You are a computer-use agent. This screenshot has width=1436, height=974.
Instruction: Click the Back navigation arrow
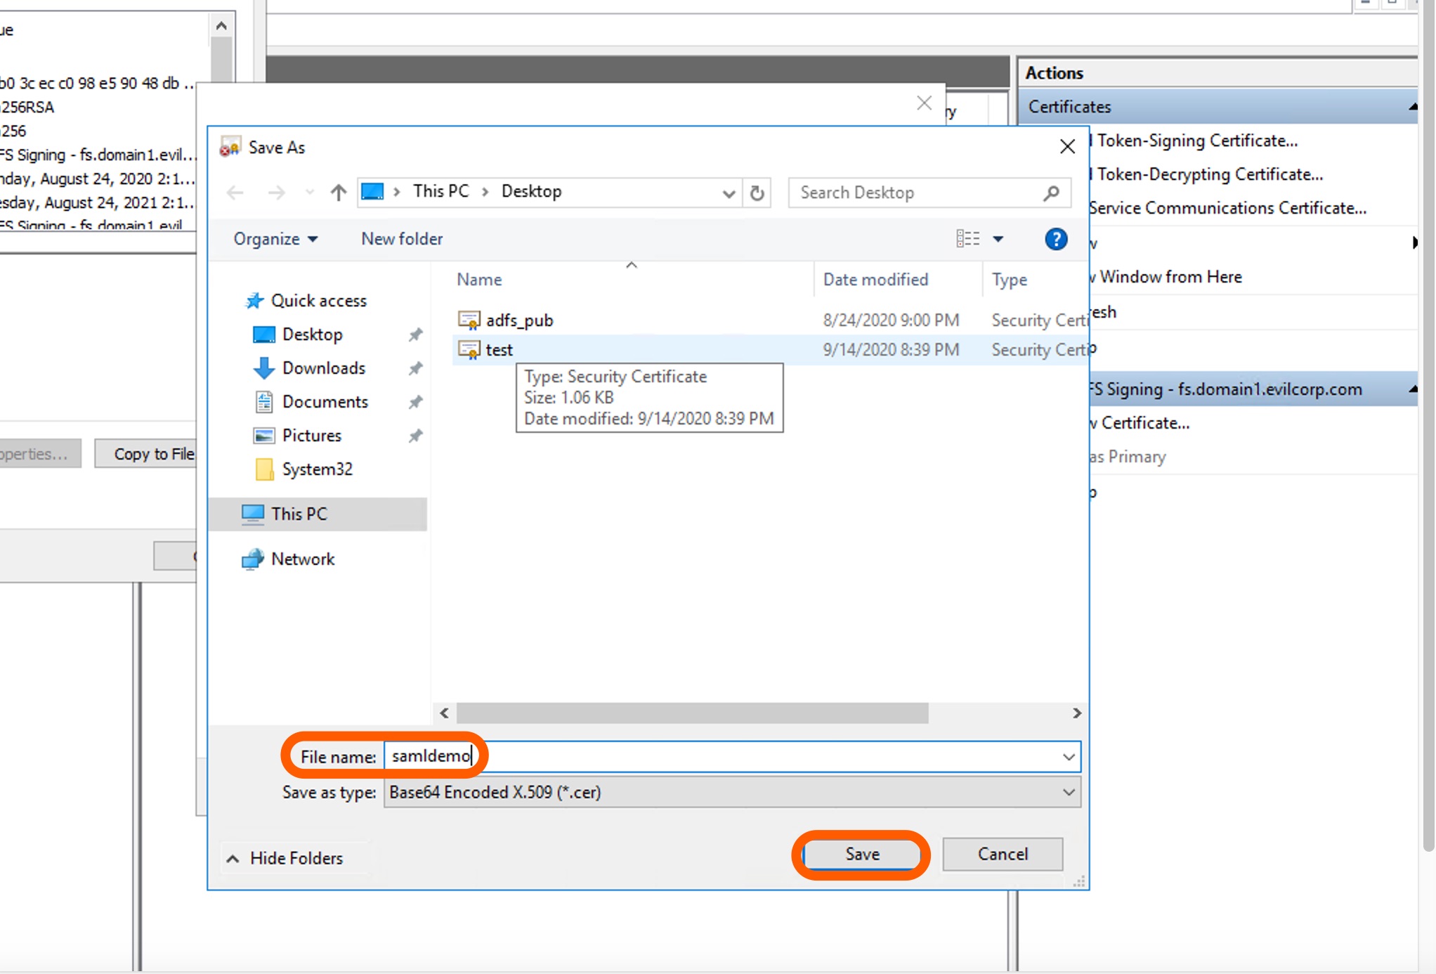pos(235,192)
